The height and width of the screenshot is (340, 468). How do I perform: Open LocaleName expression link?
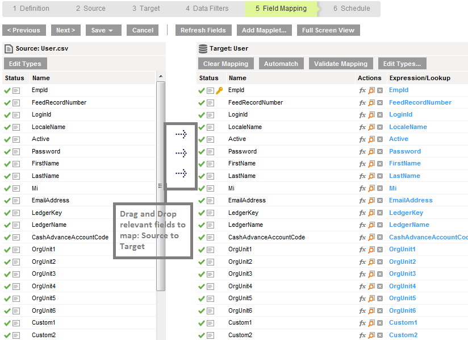[x=408, y=127]
